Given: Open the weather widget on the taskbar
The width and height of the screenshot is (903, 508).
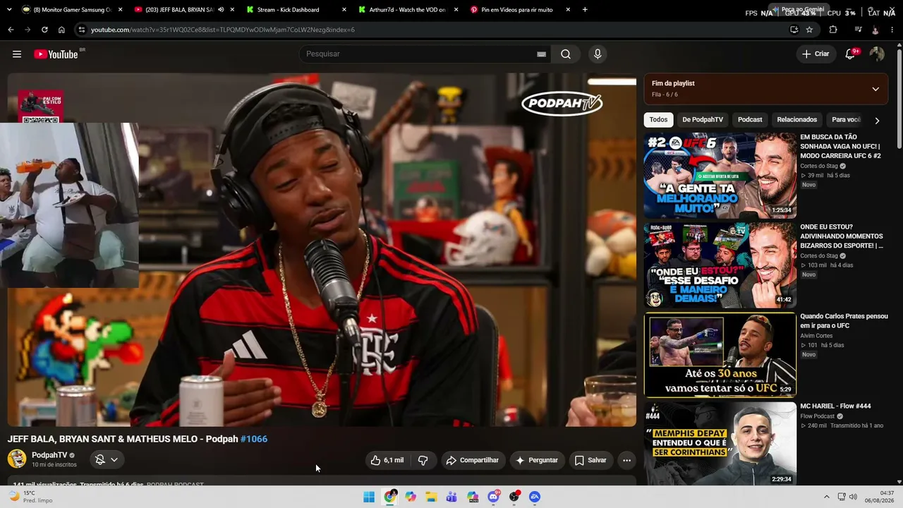Looking at the screenshot, I should [x=30, y=497].
